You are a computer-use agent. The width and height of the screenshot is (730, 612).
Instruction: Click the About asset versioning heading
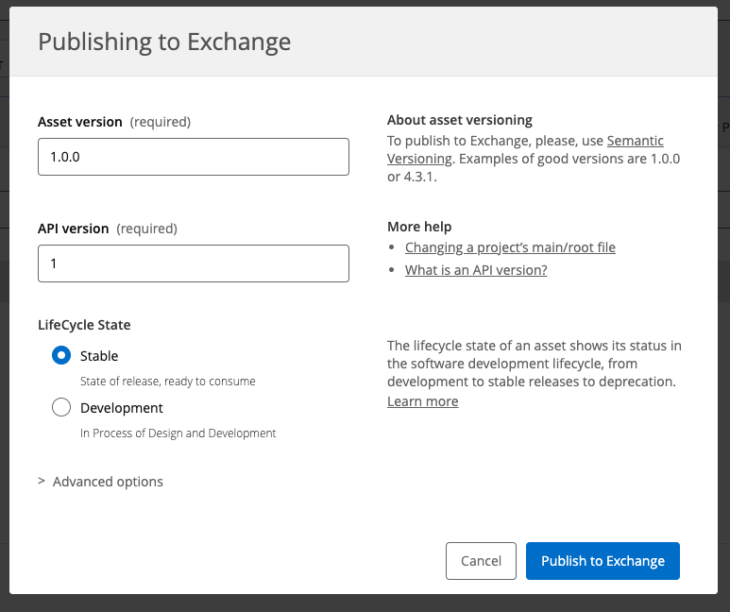[x=460, y=120]
